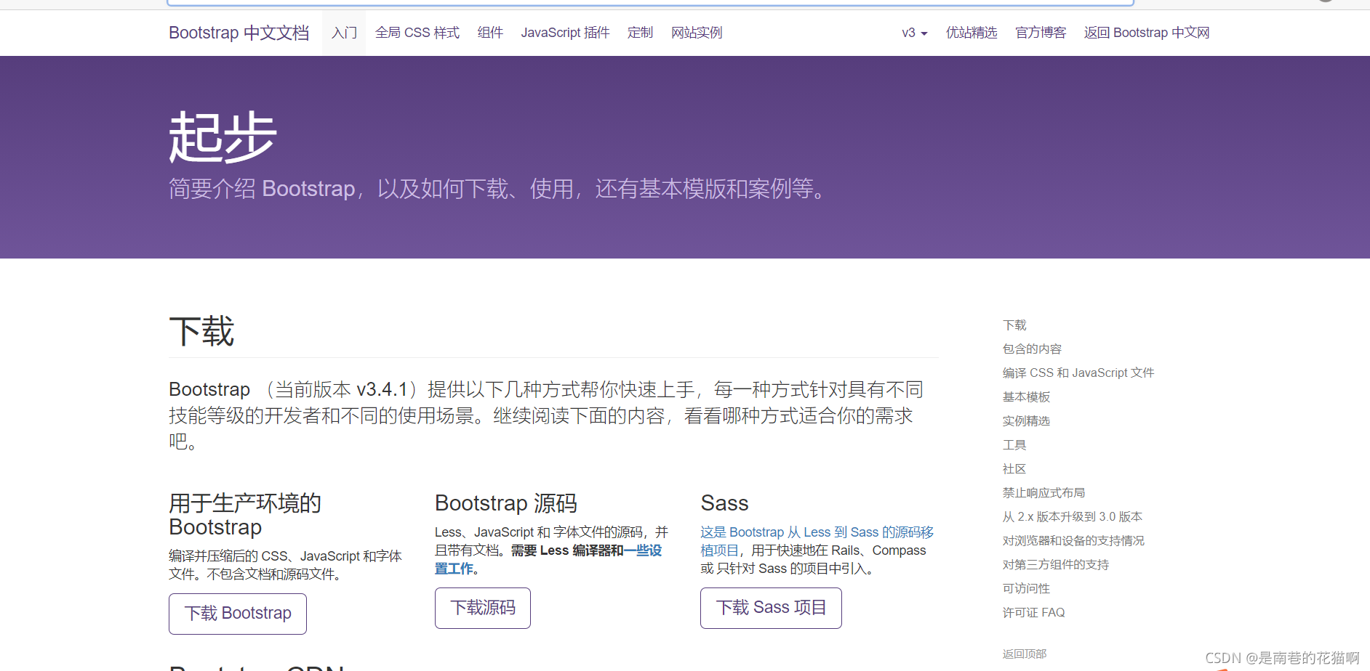Jump to 禁止响应式布局 in the sidebar

pos(1043,493)
